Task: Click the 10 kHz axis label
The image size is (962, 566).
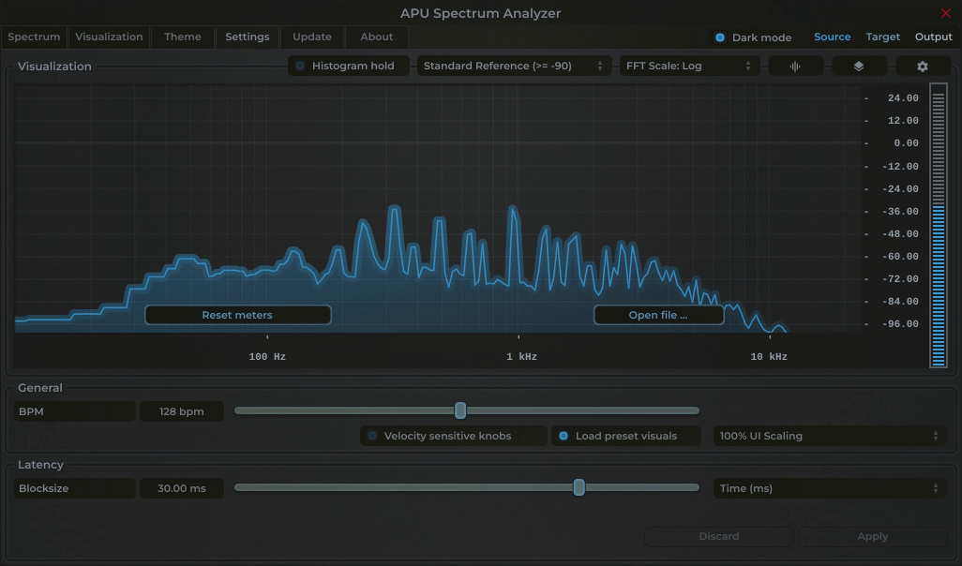Action: pos(769,357)
